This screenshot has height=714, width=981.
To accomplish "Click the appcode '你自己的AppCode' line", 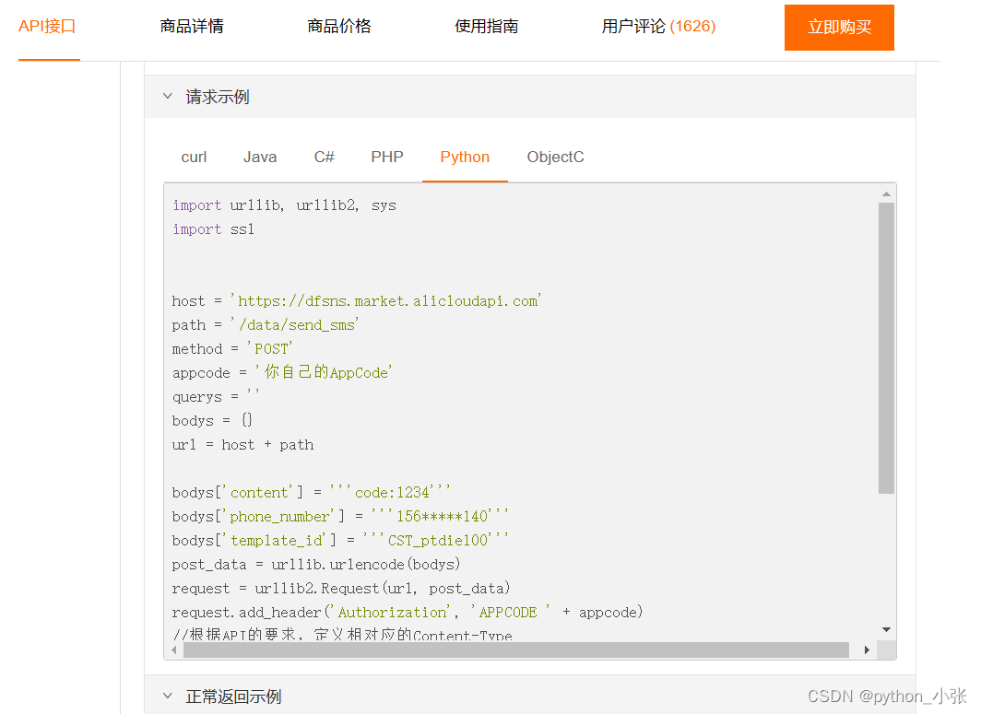I will click(x=282, y=372).
